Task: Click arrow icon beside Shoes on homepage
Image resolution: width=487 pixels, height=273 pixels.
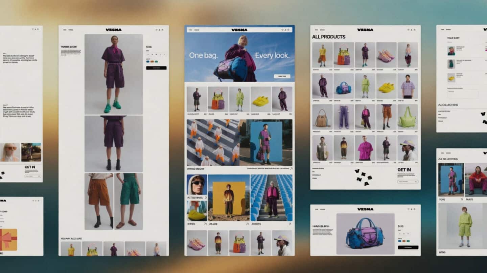Action: [x=205, y=224]
